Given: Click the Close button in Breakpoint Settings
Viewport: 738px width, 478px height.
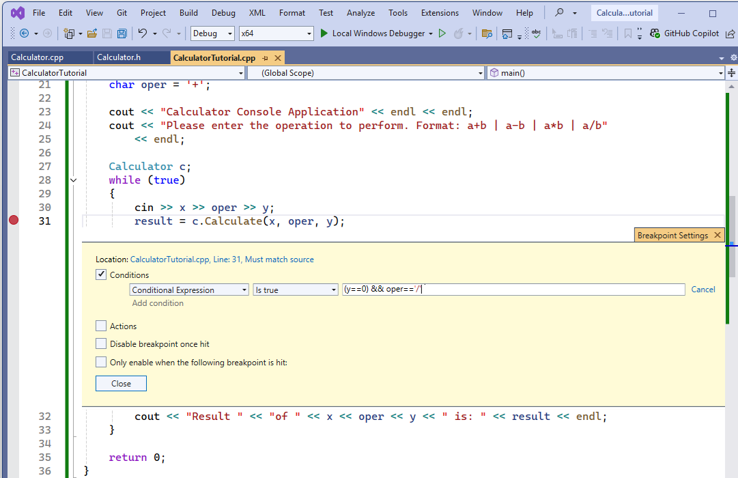Looking at the screenshot, I should tap(121, 383).
